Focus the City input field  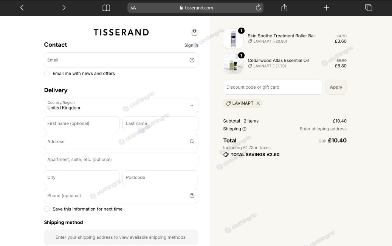(82, 178)
